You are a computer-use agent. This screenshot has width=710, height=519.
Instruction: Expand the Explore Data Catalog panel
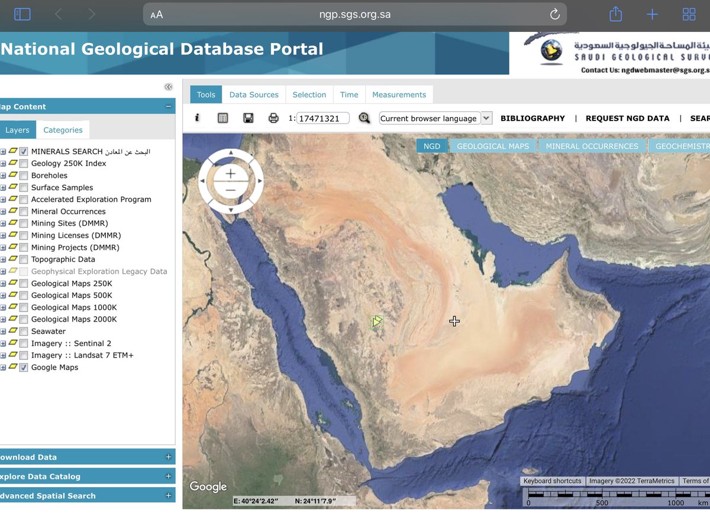169,476
